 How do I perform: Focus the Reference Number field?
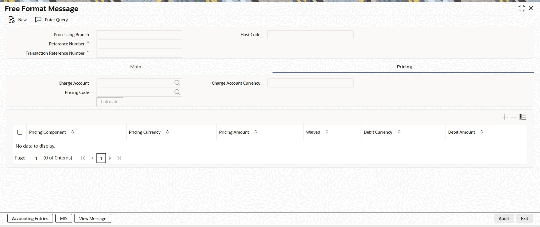click(x=139, y=44)
